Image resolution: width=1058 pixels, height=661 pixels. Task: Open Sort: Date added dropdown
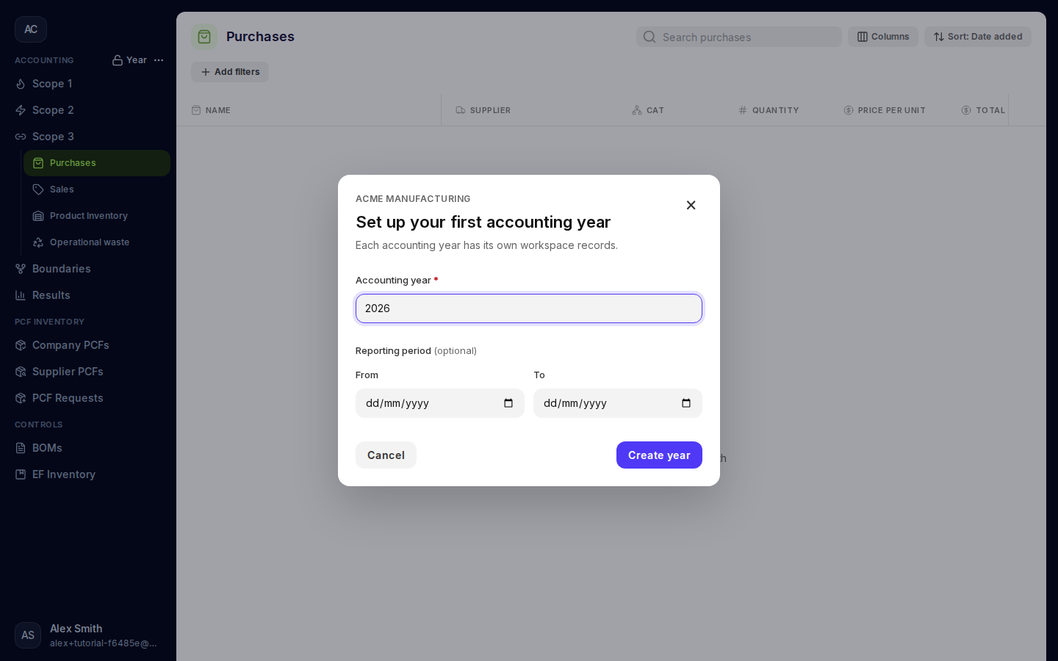(978, 37)
